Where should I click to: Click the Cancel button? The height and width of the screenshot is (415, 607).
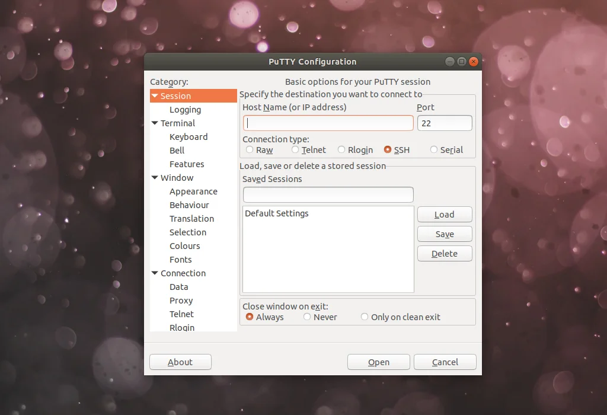coord(445,362)
